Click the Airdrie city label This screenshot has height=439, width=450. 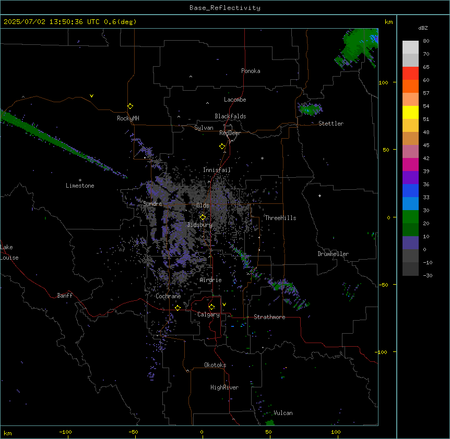pyautogui.click(x=210, y=280)
